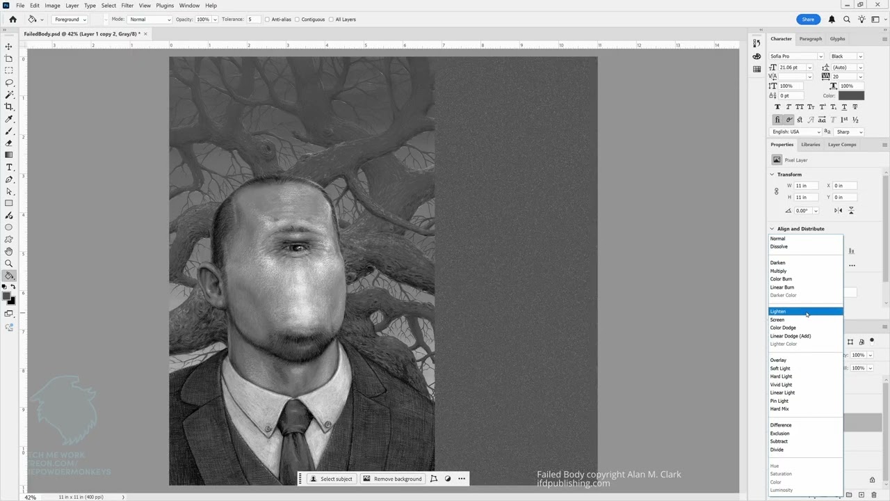This screenshot has height=501, width=890.
Task: Toggle Faux Bold text style
Action: pos(777,107)
